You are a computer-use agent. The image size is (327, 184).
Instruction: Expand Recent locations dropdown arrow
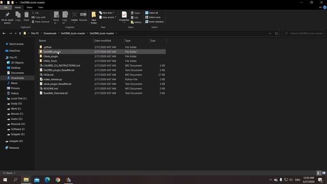click(x=15, y=33)
